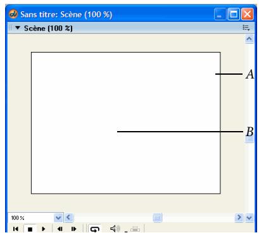Click the vertical scrollbar down arrow
The image size is (259, 233).
(x=250, y=217)
